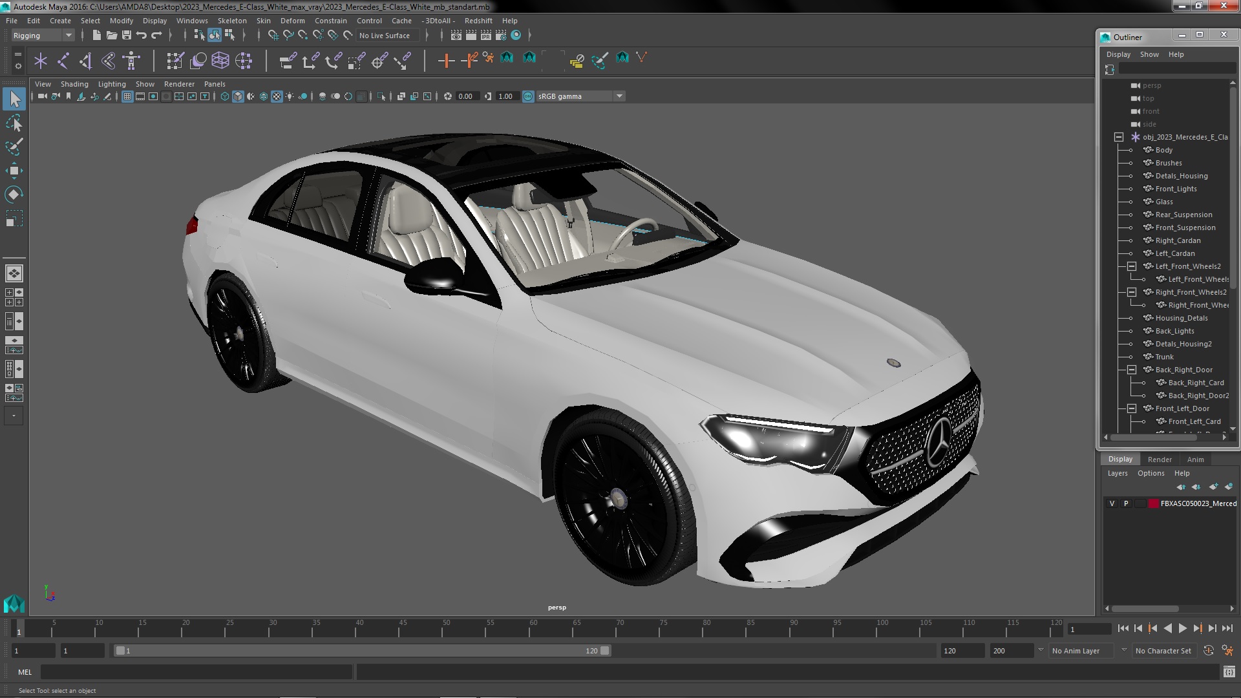The width and height of the screenshot is (1241, 698).
Task: Play the animation backwards
Action: [1167, 628]
